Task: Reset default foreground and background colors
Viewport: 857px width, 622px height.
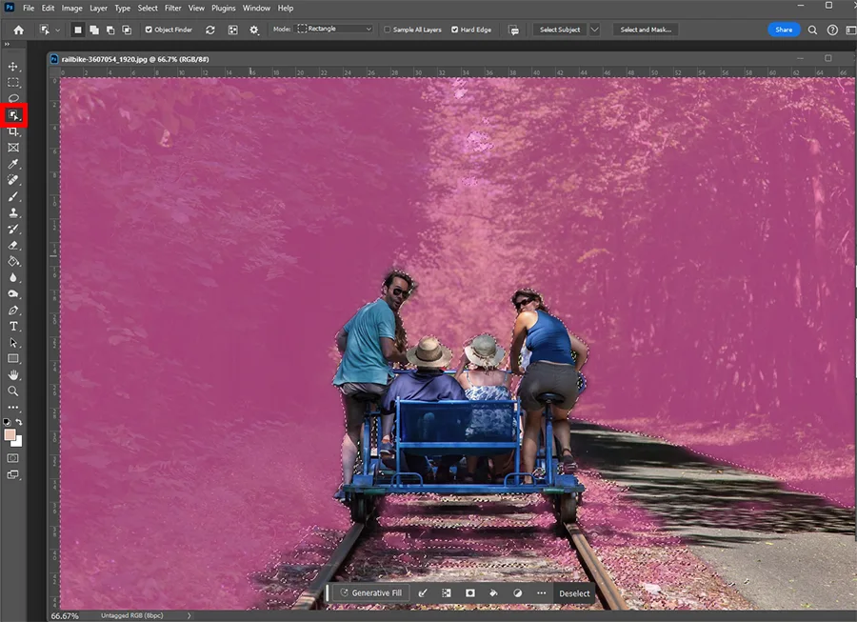Action: (7, 422)
